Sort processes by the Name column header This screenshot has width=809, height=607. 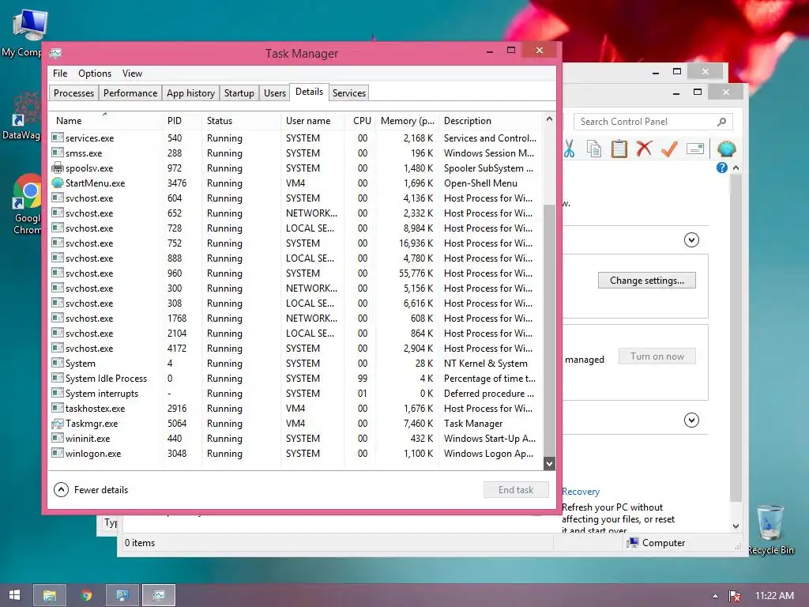105,120
